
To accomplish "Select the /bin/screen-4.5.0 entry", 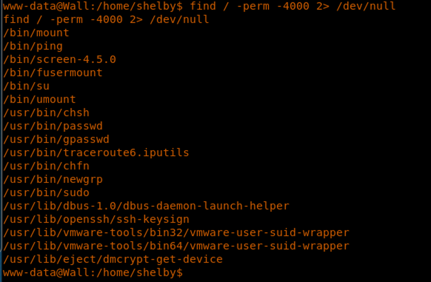I will [59, 59].
